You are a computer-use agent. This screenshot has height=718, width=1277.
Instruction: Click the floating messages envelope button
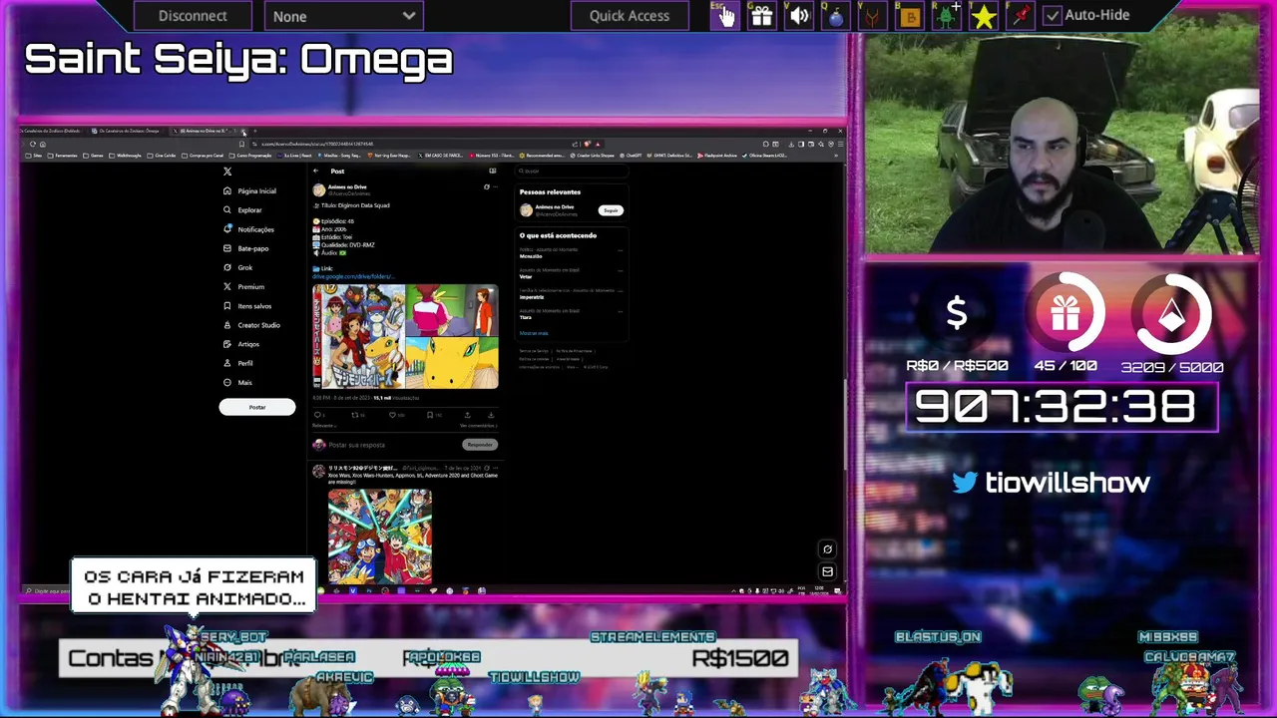[x=827, y=571]
